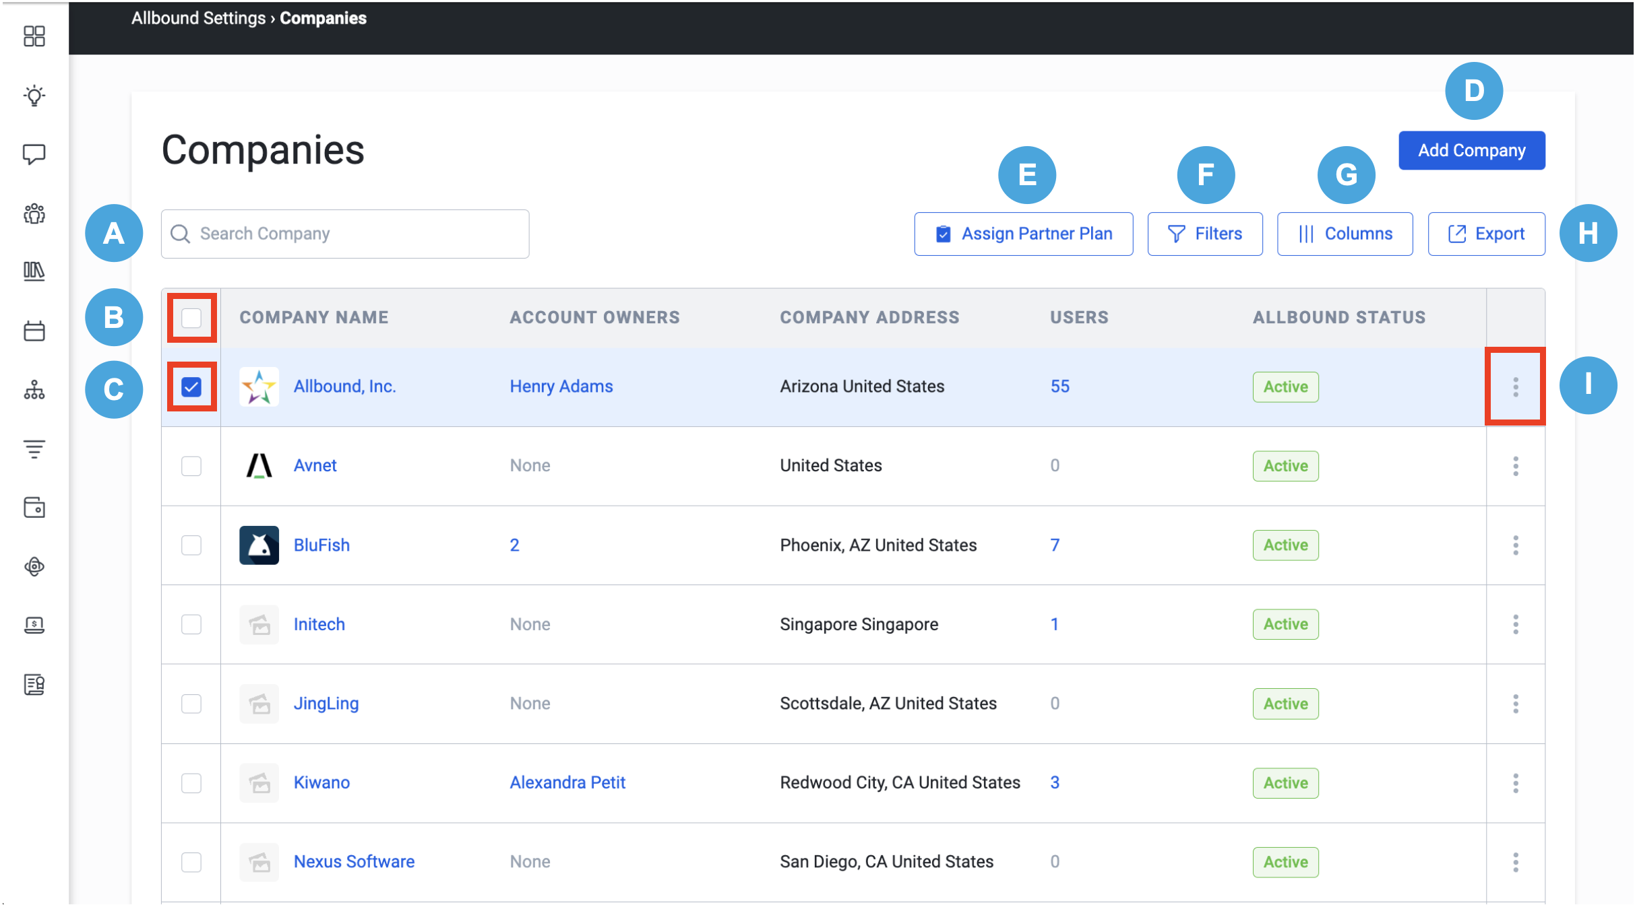Open account owner Henry Adams
The width and height of the screenshot is (1635, 905).
click(x=561, y=387)
